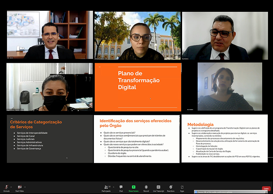Click 'Quais são os serviços presenciais?' line
This screenshot has width=273, height=194.
[x=119, y=133]
